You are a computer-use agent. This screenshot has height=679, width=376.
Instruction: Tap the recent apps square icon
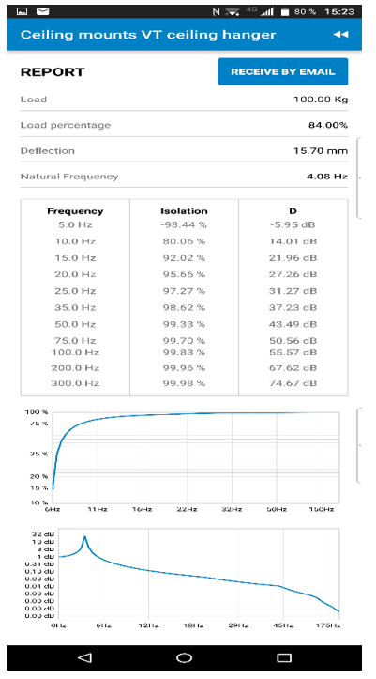[284, 657]
